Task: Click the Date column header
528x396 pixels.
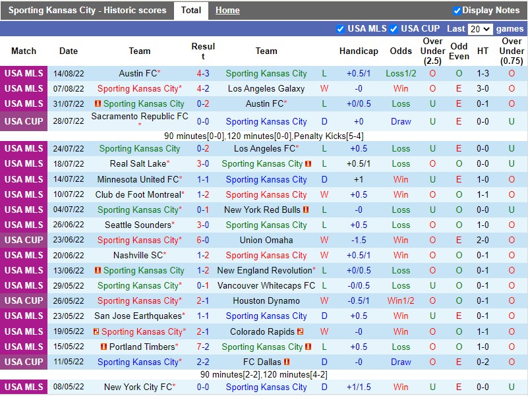Action: [69, 51]
